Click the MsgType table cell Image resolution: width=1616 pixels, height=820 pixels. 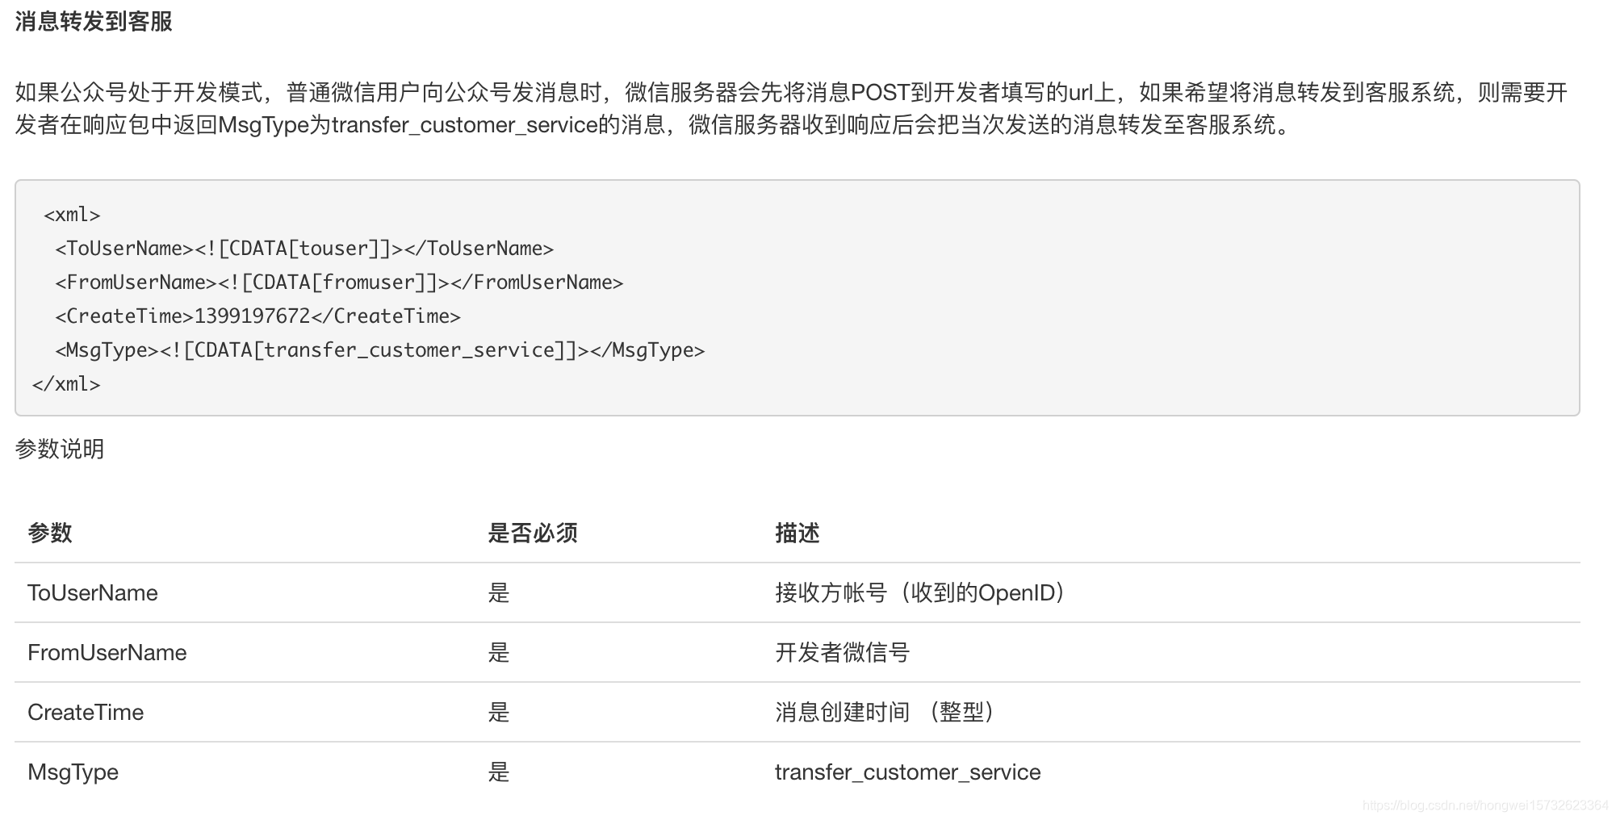tap(73, 772)
